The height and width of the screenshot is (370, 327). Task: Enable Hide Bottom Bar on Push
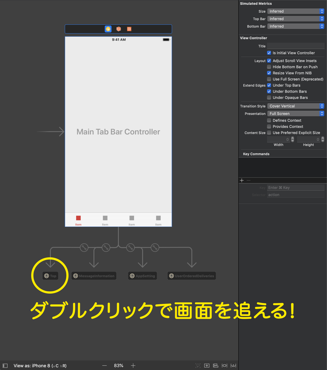click(x=269, y=67)
